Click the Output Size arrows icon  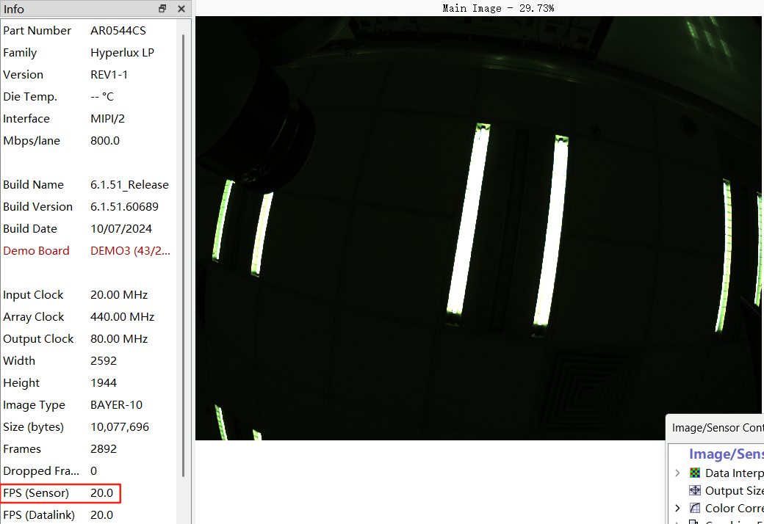695,491
